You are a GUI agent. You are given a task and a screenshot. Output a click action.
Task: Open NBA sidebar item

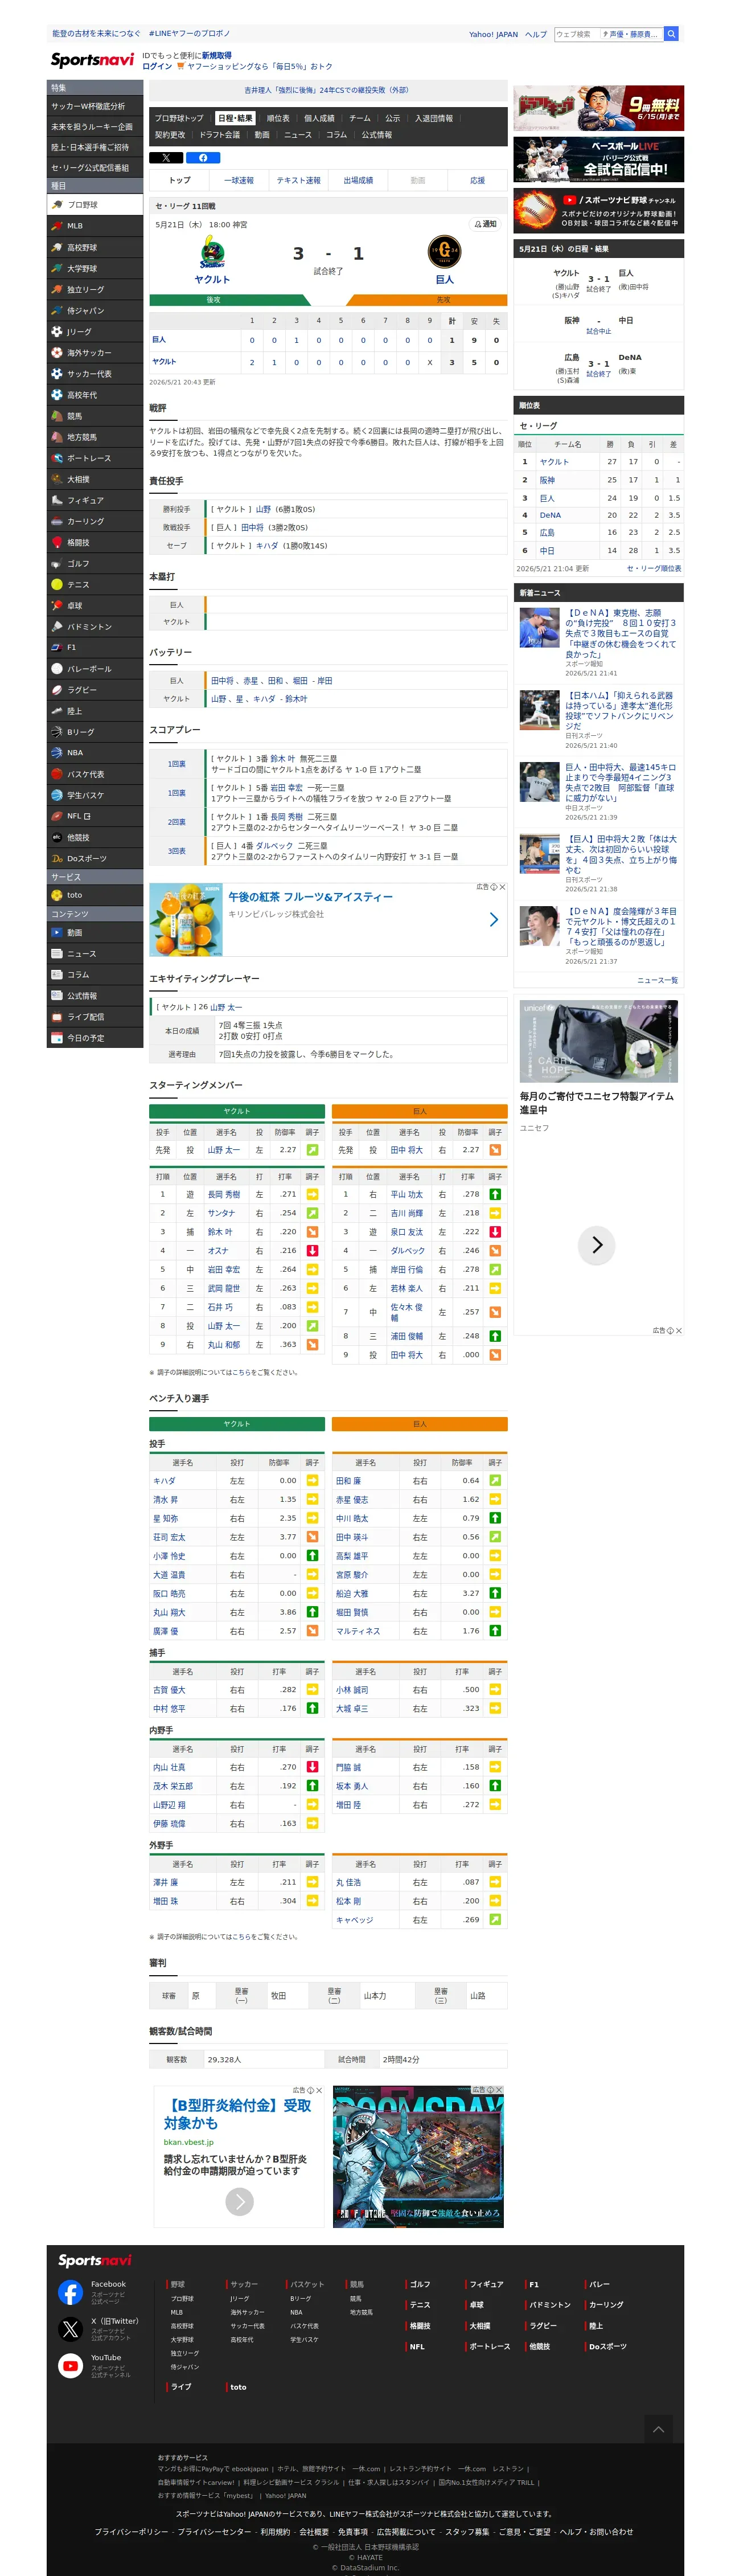[x=95, y=752]
